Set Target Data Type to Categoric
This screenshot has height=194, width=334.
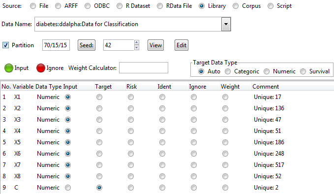[x=228, y=71]
